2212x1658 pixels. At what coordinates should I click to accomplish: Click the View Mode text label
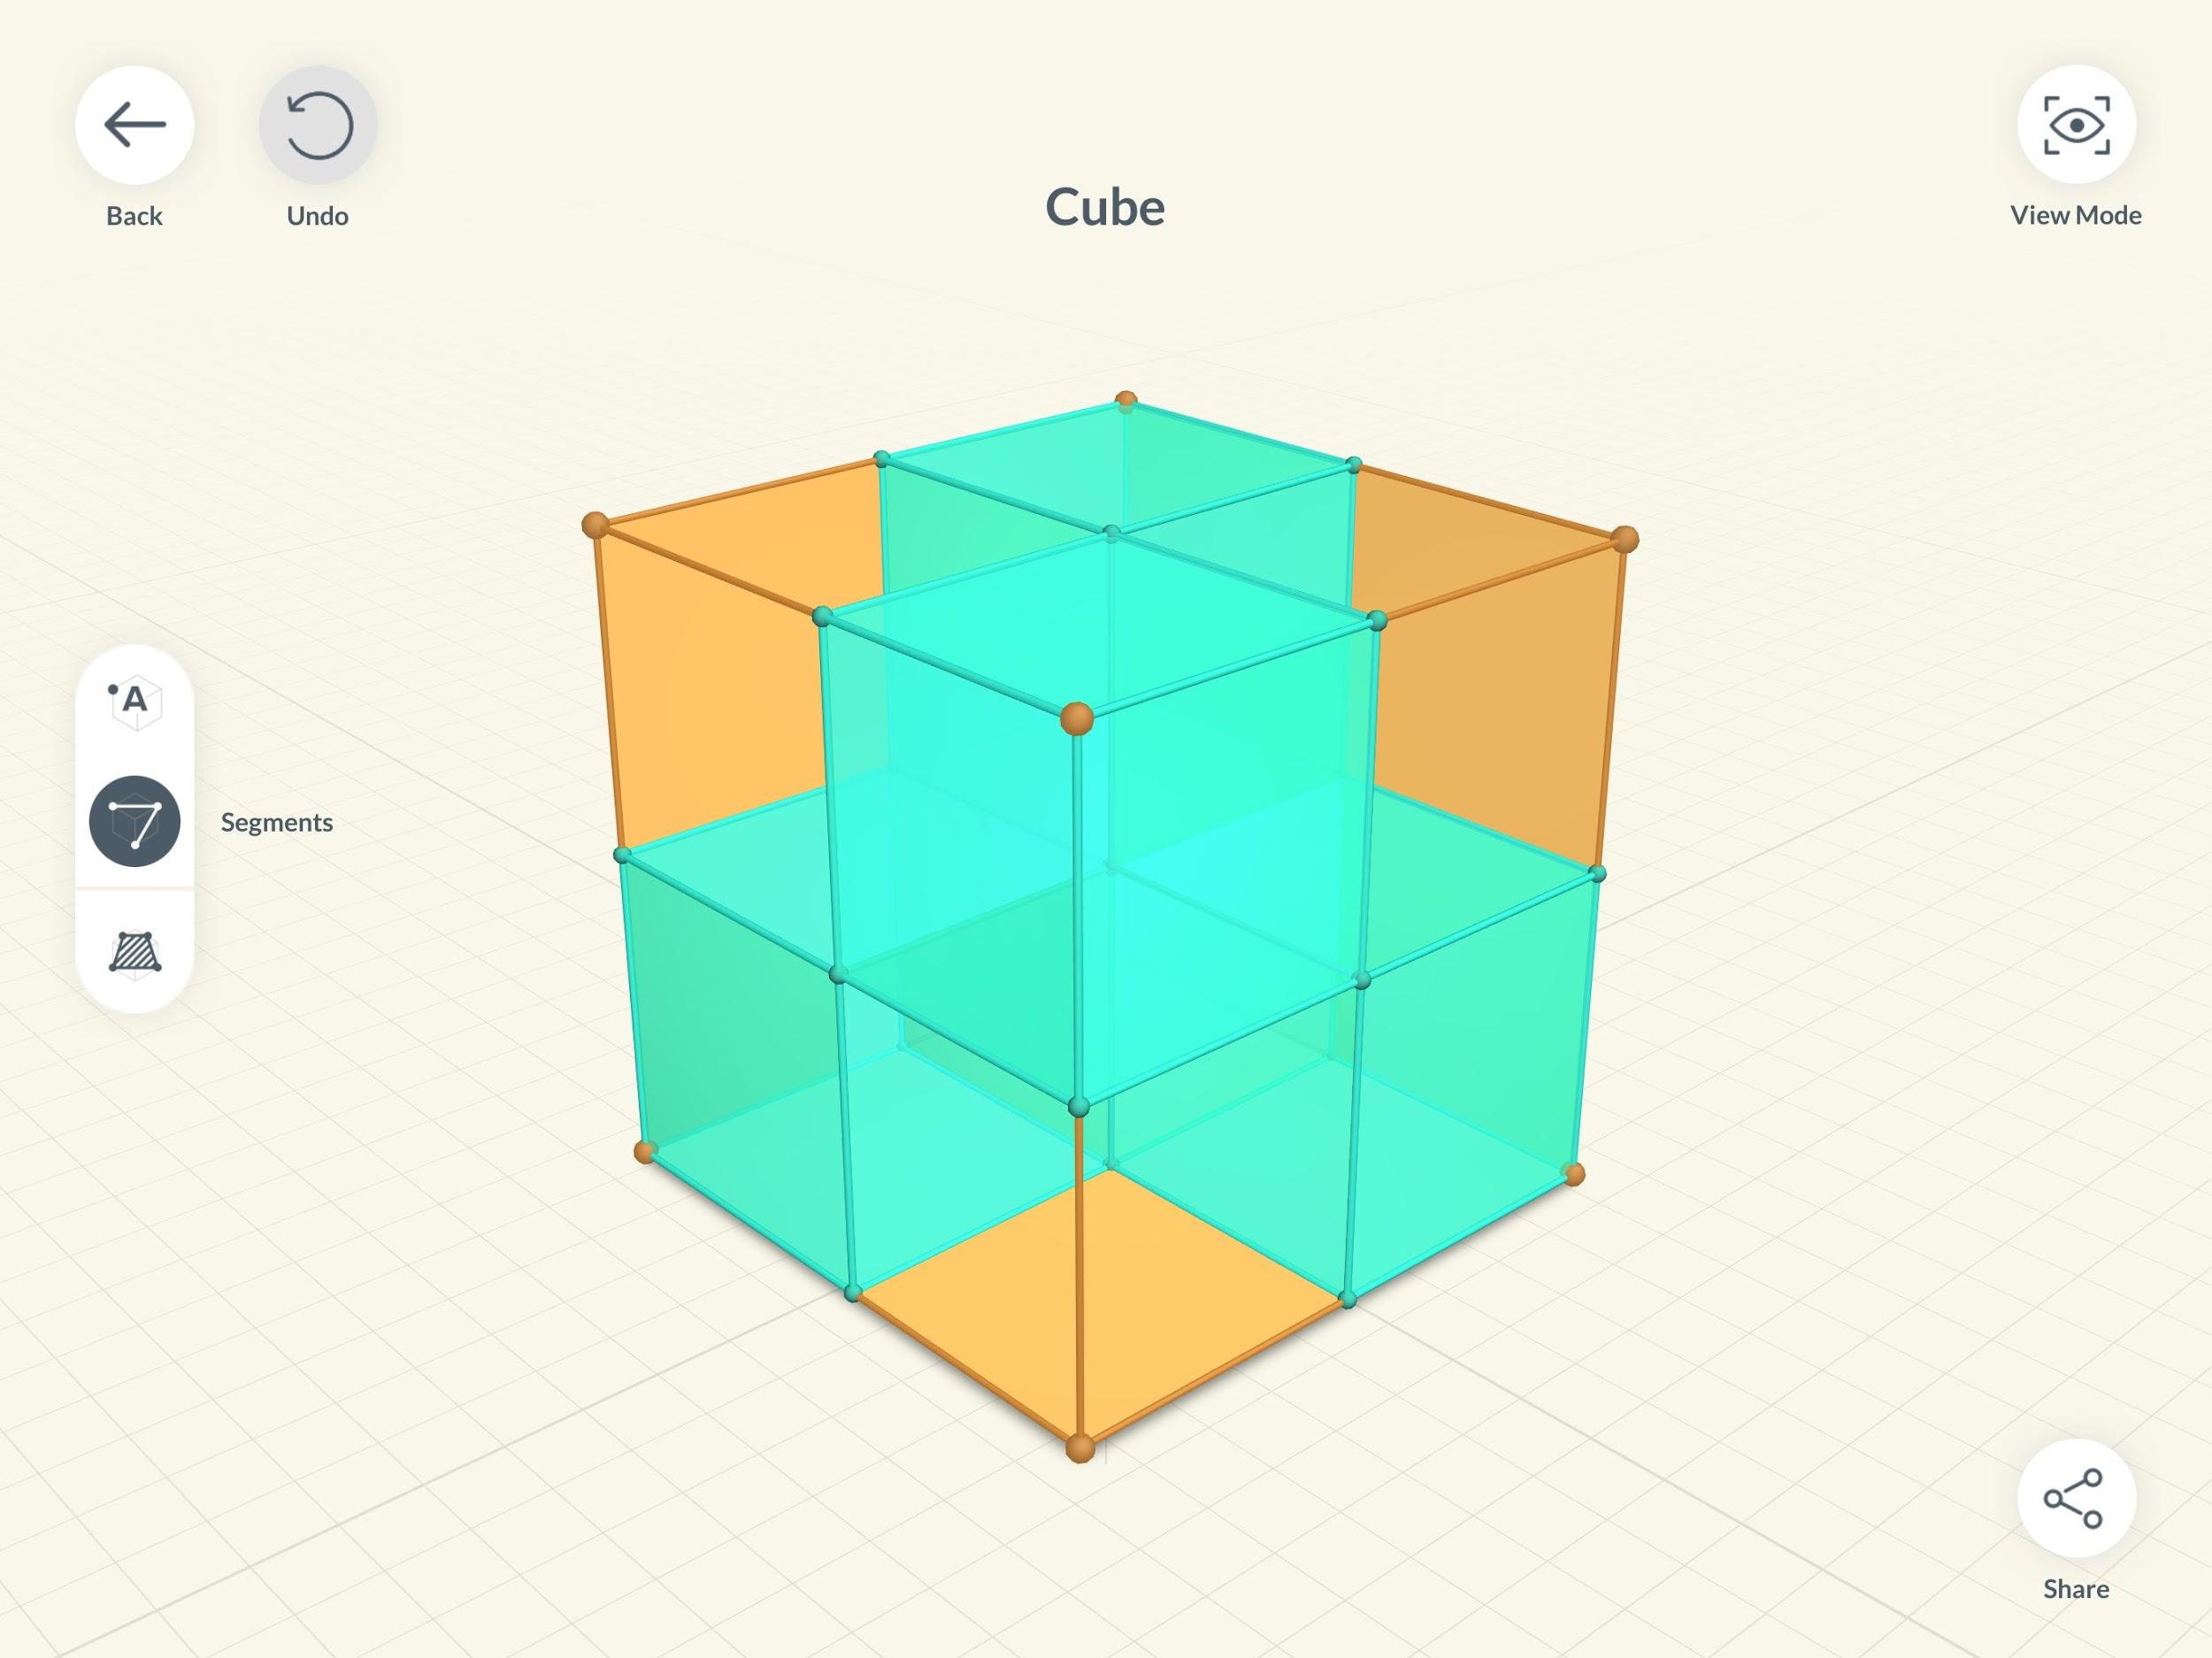pyautogui.click(x=2076, y=214)
